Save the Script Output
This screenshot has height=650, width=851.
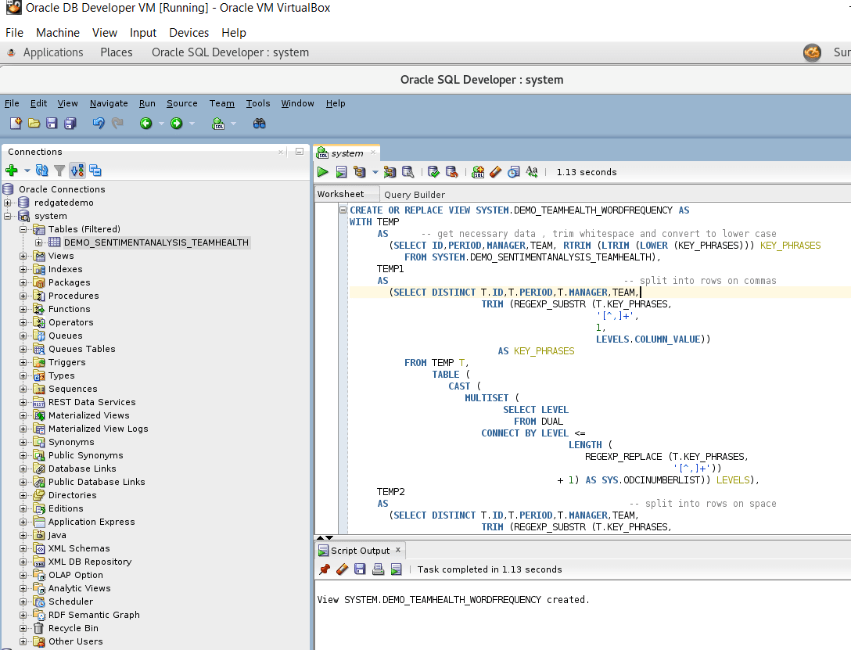pyautogui.click(x=360, y=569)
